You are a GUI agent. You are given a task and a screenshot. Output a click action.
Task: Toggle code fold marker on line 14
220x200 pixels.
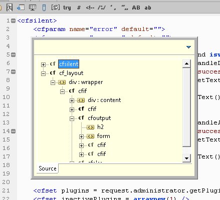click(x=13, y=131)
